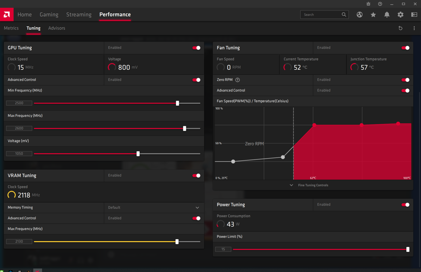The height and width of the screenshot is (272, 421).
Task: Disable the GPU Tuning toggle
Action: click(x=196, y=48)
